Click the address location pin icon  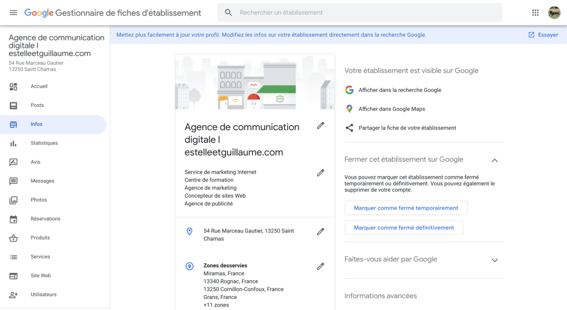click(x=189, y=231)
